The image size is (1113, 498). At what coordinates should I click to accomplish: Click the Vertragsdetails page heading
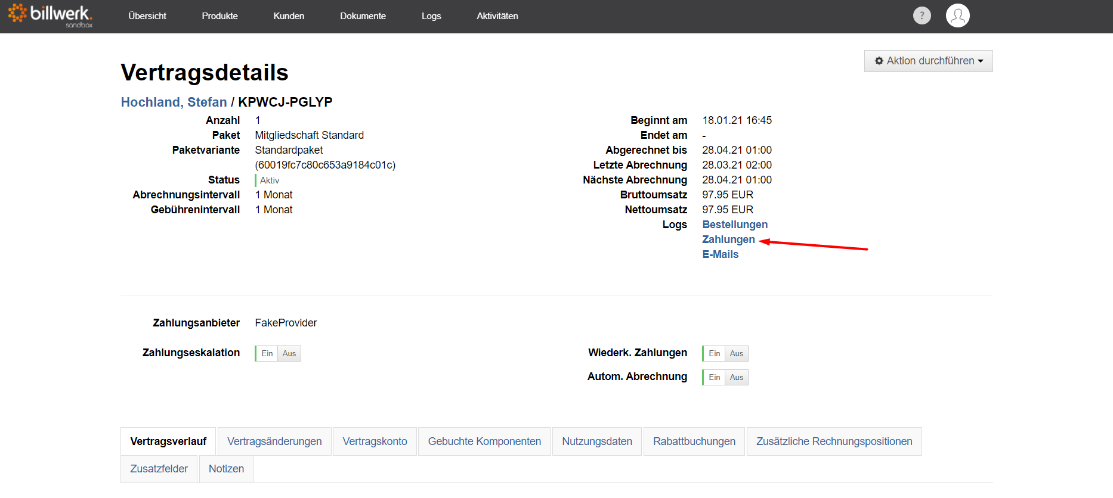pyautogui.click(x=205, y=73)
